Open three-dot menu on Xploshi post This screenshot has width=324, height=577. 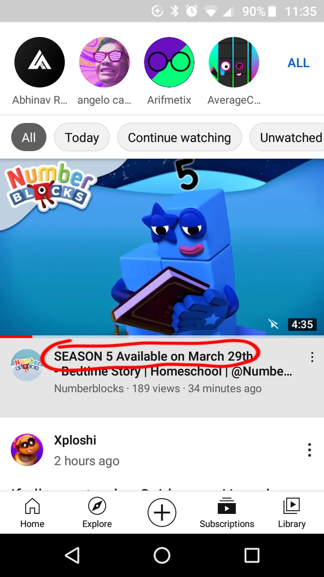point(309,450)
